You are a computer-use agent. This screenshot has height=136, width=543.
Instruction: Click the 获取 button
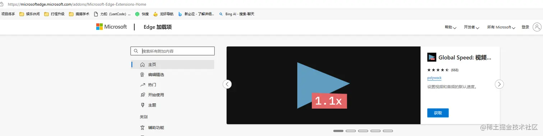coord(438,113)
